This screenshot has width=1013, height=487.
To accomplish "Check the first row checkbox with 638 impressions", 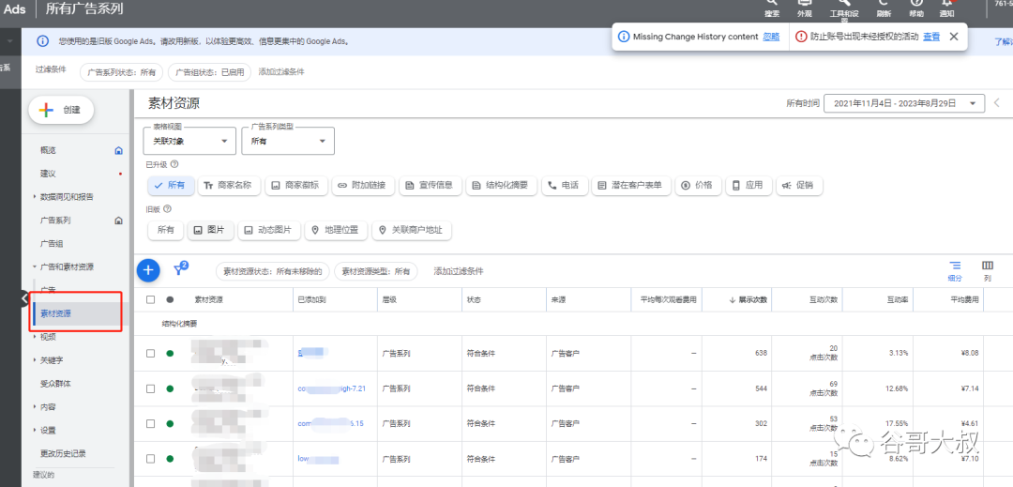I will [150, 354].
